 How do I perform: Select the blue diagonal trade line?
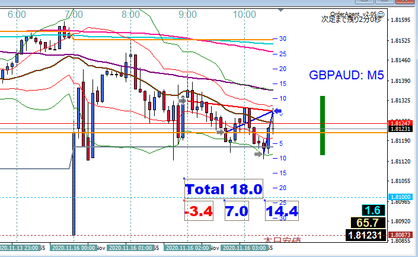tap(250, 122)
